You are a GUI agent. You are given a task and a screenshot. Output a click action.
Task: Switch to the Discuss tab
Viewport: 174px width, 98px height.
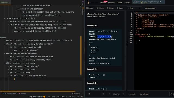(x=110, y=8)
